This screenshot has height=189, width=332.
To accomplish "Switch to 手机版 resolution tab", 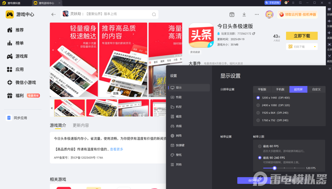I will click(280, 89).
